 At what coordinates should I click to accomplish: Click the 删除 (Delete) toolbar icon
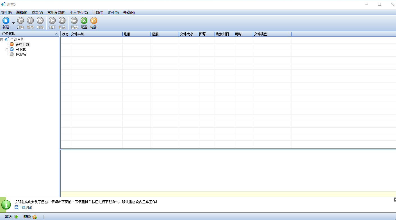pyautogui.click(x=40, y=21)
